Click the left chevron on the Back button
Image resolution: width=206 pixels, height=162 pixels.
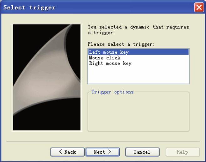(x=60, y=152)
